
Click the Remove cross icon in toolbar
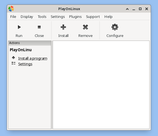click(85, 27)
